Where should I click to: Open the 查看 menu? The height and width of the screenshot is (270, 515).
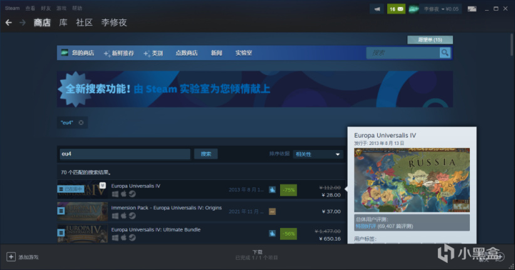click(x=30, y=8)
